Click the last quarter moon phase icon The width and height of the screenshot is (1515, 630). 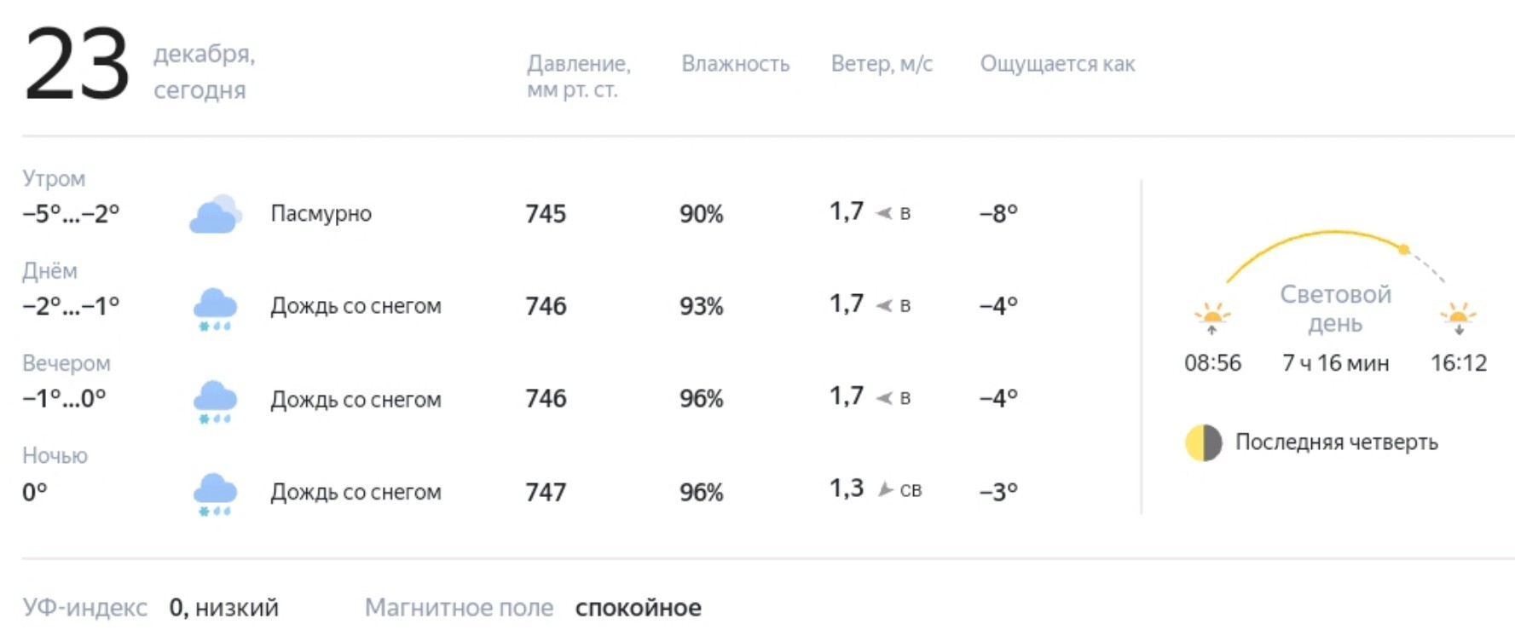click(x=1203, y=442)
